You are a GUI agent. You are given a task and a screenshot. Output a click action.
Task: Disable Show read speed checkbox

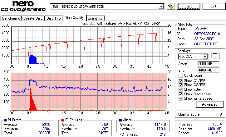coord(180,94)
